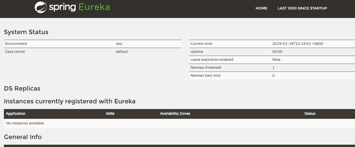Open LAST 1000 SINCE STARTUP page
355x147 pixels.
point(302,8)
